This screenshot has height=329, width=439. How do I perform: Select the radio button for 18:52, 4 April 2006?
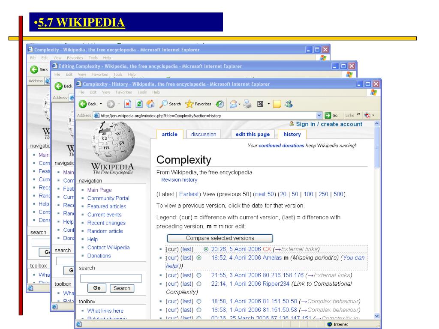click(199, 257)
